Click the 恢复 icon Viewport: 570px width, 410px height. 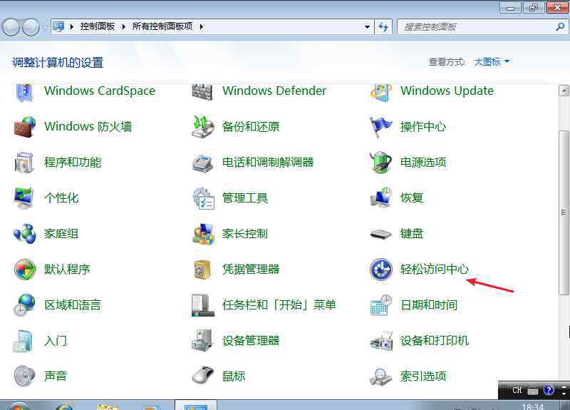pyautogui.click(x=381, y=198)
